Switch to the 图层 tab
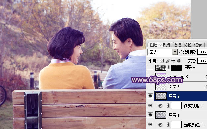This screenshot has width=207, height=129. pos(154,45)
